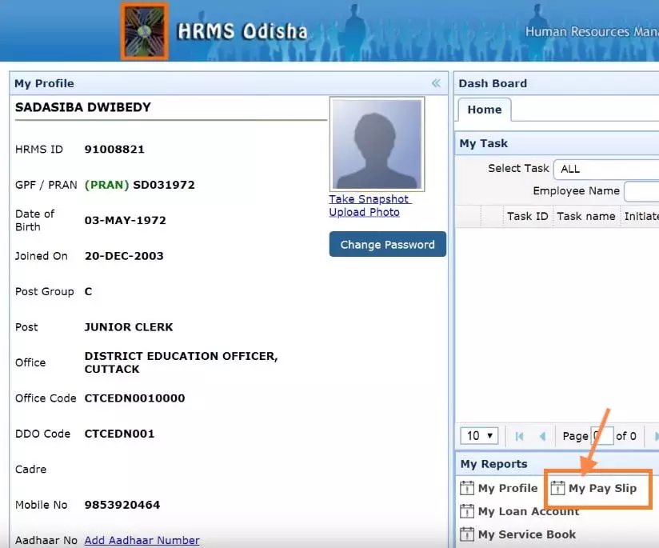Image resolution: width=659 pixels, height=548 pixels.
Task: Go to first page using pagination icon
Action: click(520, 436)
